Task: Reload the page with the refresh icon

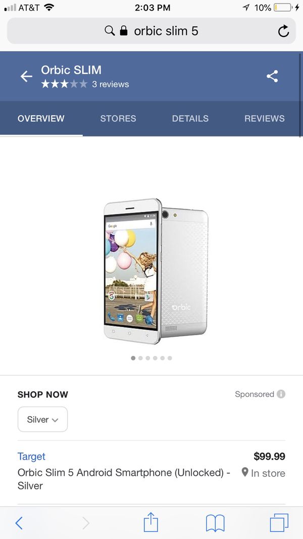Action: tap(283, 31)
